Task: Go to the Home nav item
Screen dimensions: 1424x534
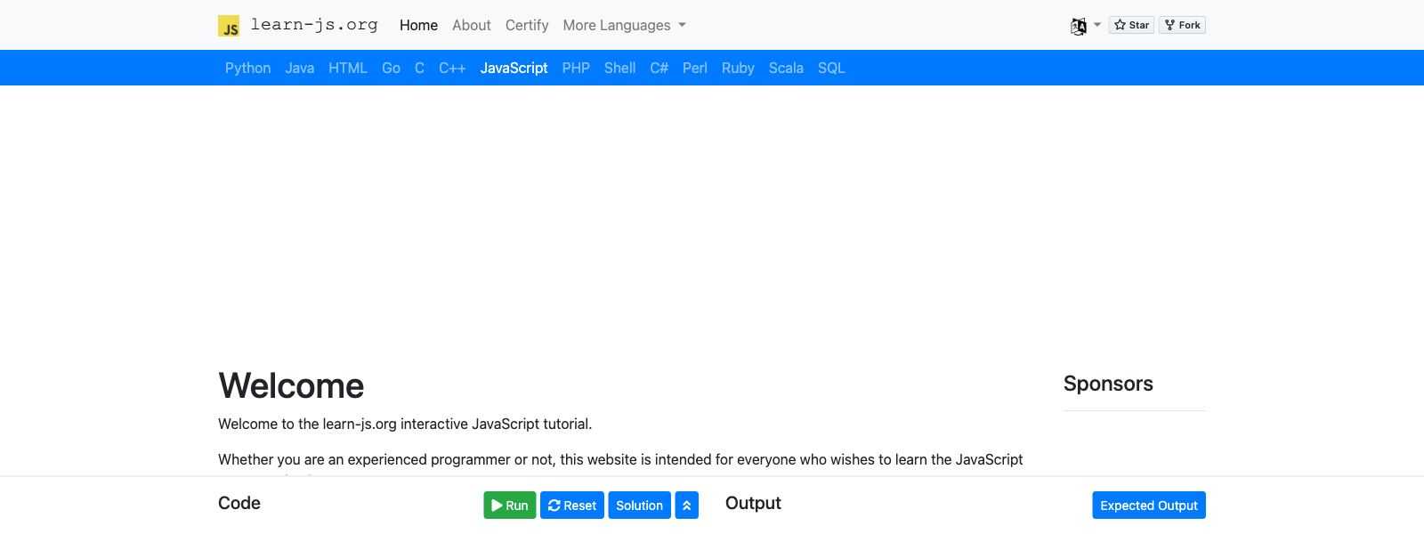Action: (x=418, y=25)
